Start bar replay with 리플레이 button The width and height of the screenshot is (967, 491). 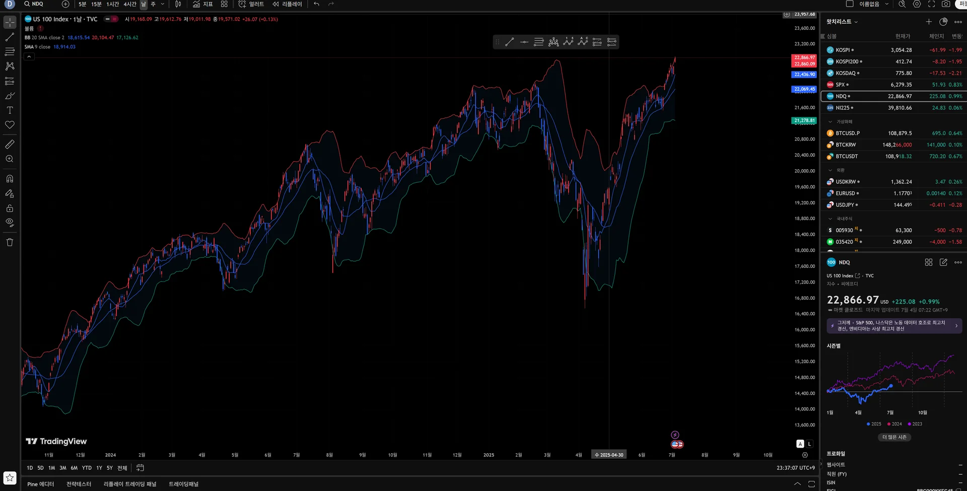coord(287,4)
